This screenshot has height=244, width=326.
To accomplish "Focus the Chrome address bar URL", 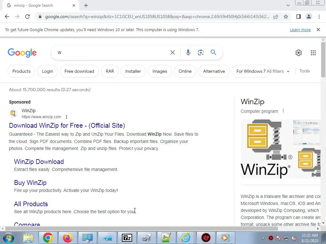I will [x=157, y=17].
